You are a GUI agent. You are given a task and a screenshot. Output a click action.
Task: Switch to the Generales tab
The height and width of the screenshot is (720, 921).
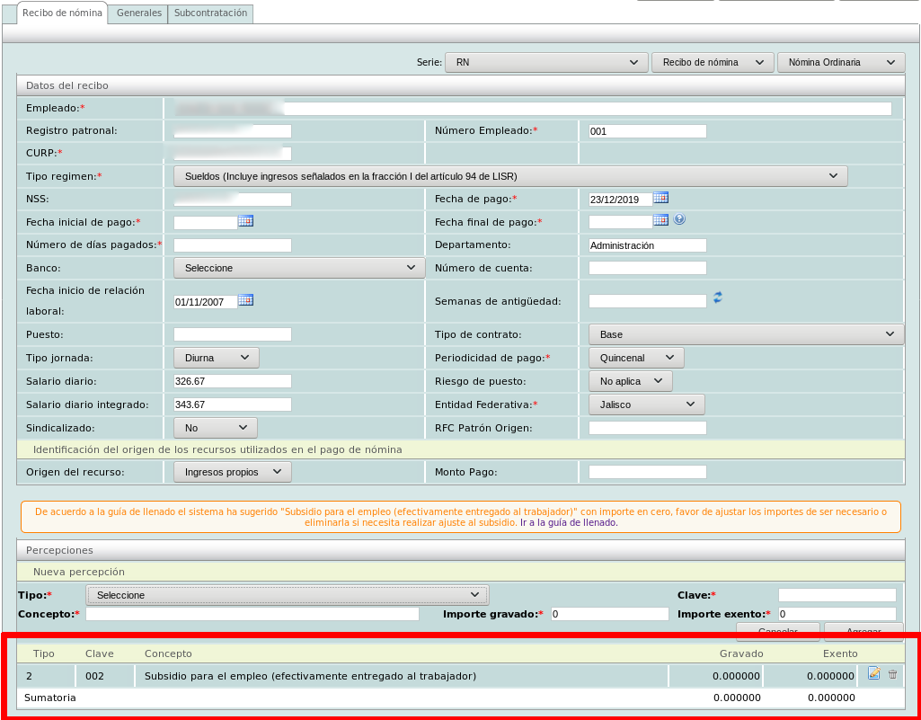pyautogui.click(x=139, y=13)
